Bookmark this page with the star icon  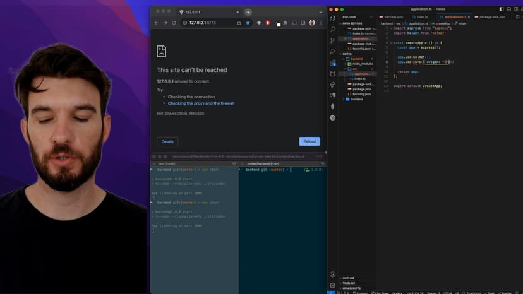tap(248, 23)
